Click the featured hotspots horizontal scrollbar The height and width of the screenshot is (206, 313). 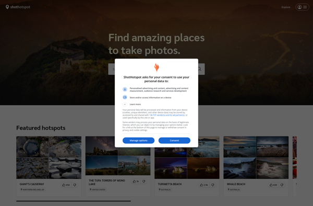click(74, 201)
